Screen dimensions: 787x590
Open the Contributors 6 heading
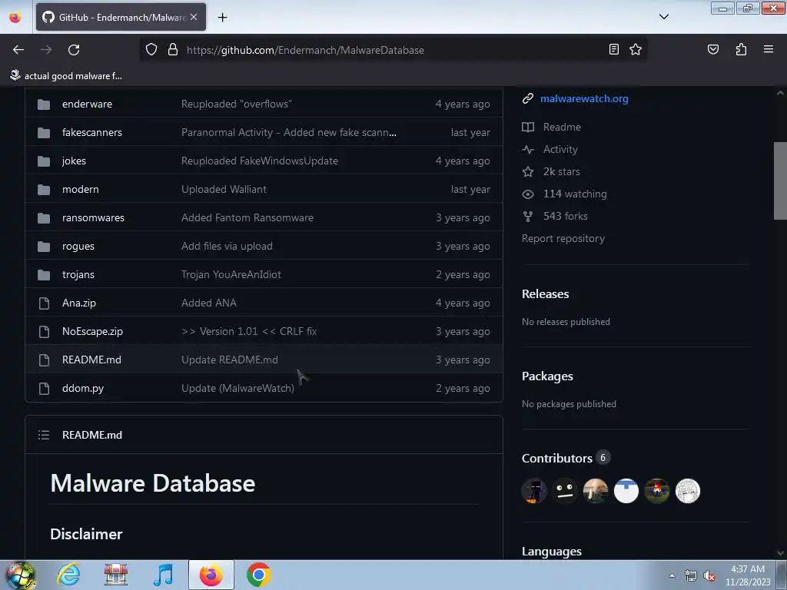pos(566,458)
